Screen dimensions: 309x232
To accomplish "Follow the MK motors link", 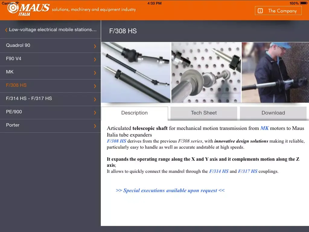I will (264, 128).
